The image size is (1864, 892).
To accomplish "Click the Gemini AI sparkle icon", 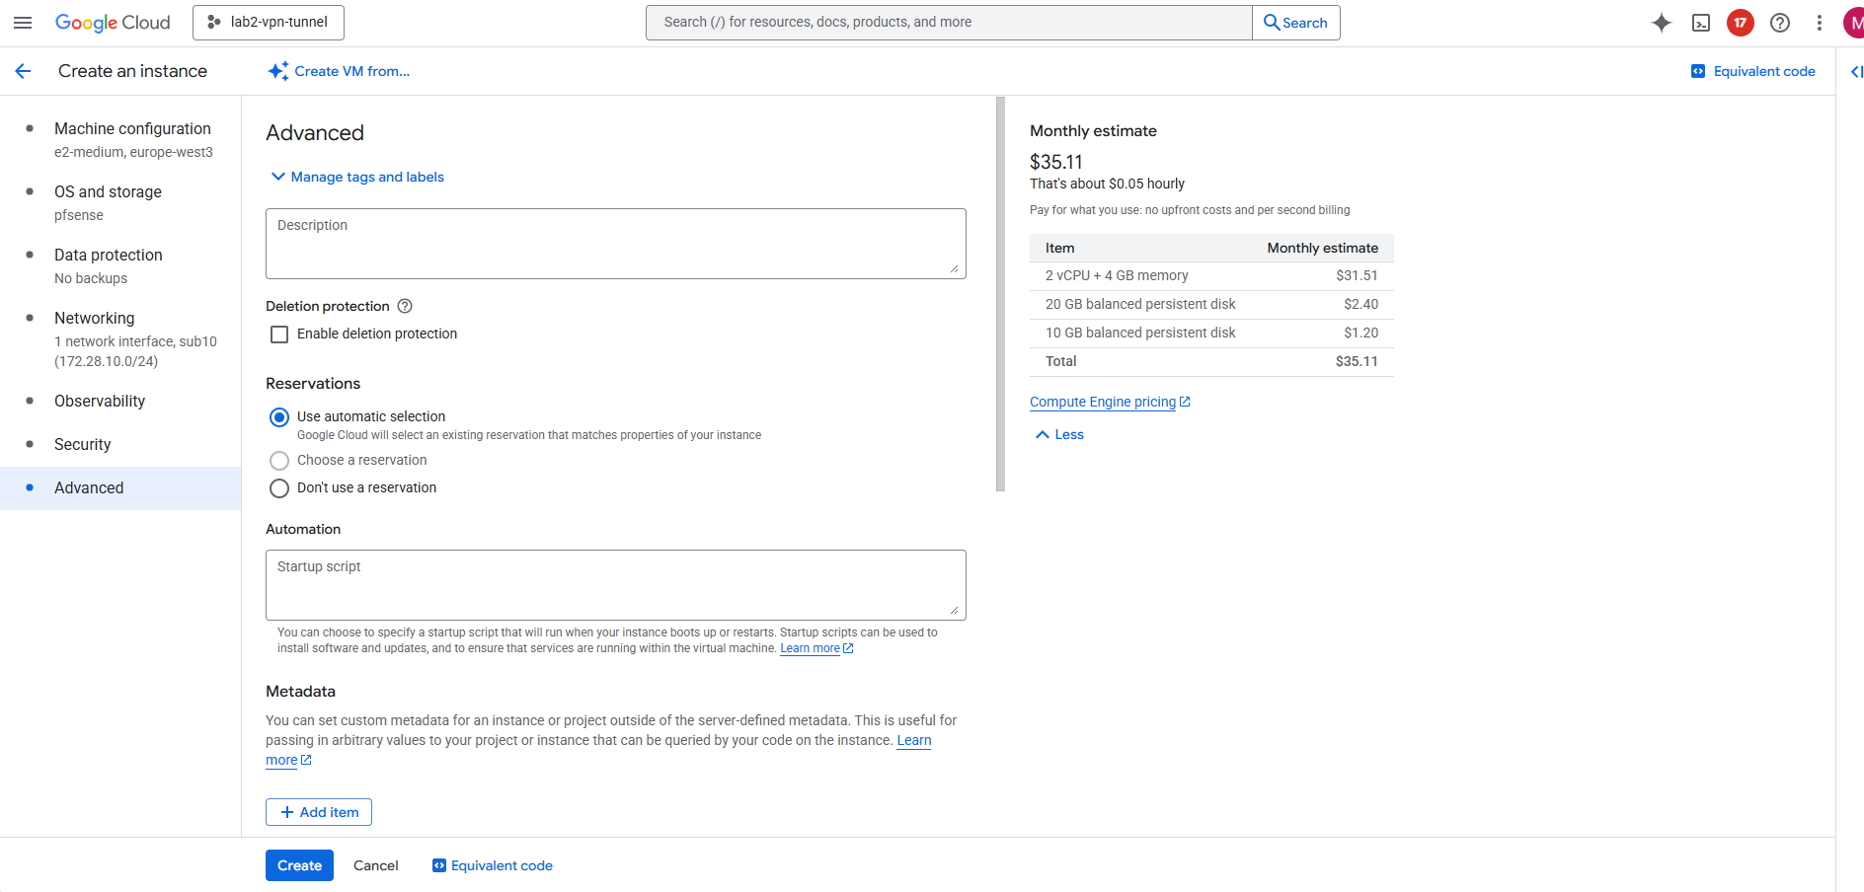I will pyautogui.click(x=1662, y=23).
